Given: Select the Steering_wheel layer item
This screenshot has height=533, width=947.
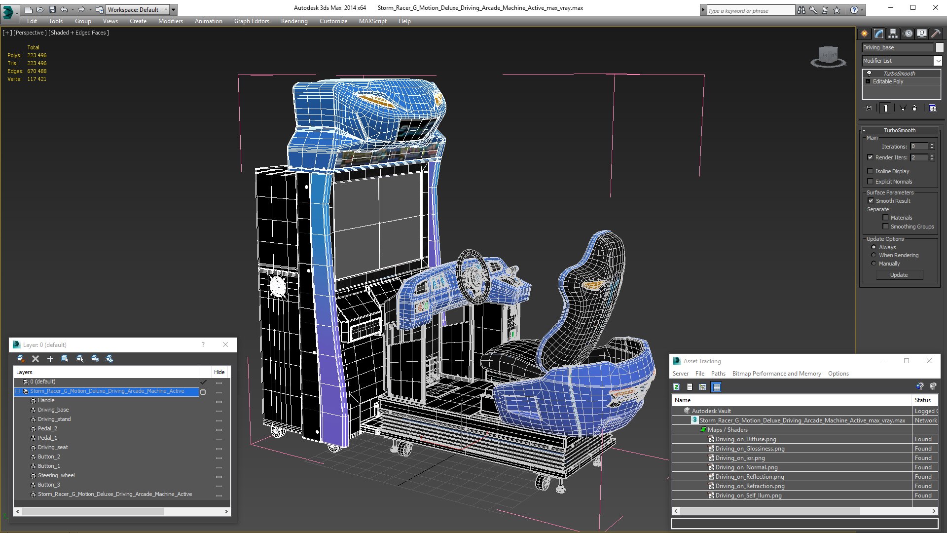Looking at the screenshot, I should (x=56, y=475).
